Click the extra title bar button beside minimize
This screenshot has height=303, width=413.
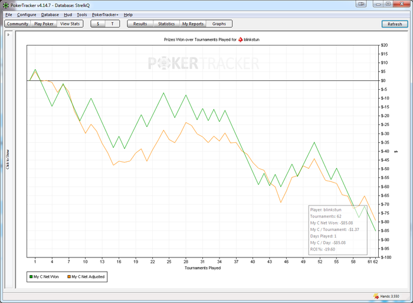pos(361,4)
